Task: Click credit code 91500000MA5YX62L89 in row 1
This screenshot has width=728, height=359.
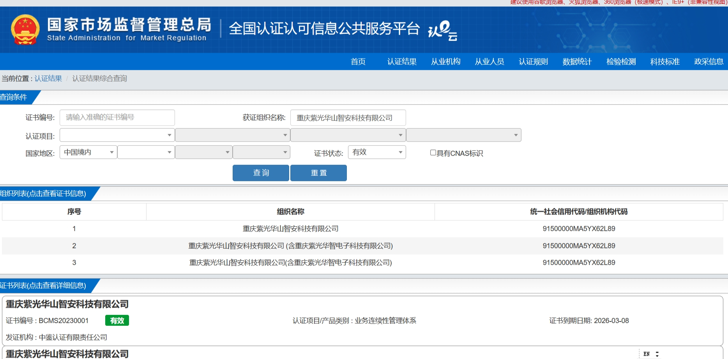Action: (x=579, y=229)
